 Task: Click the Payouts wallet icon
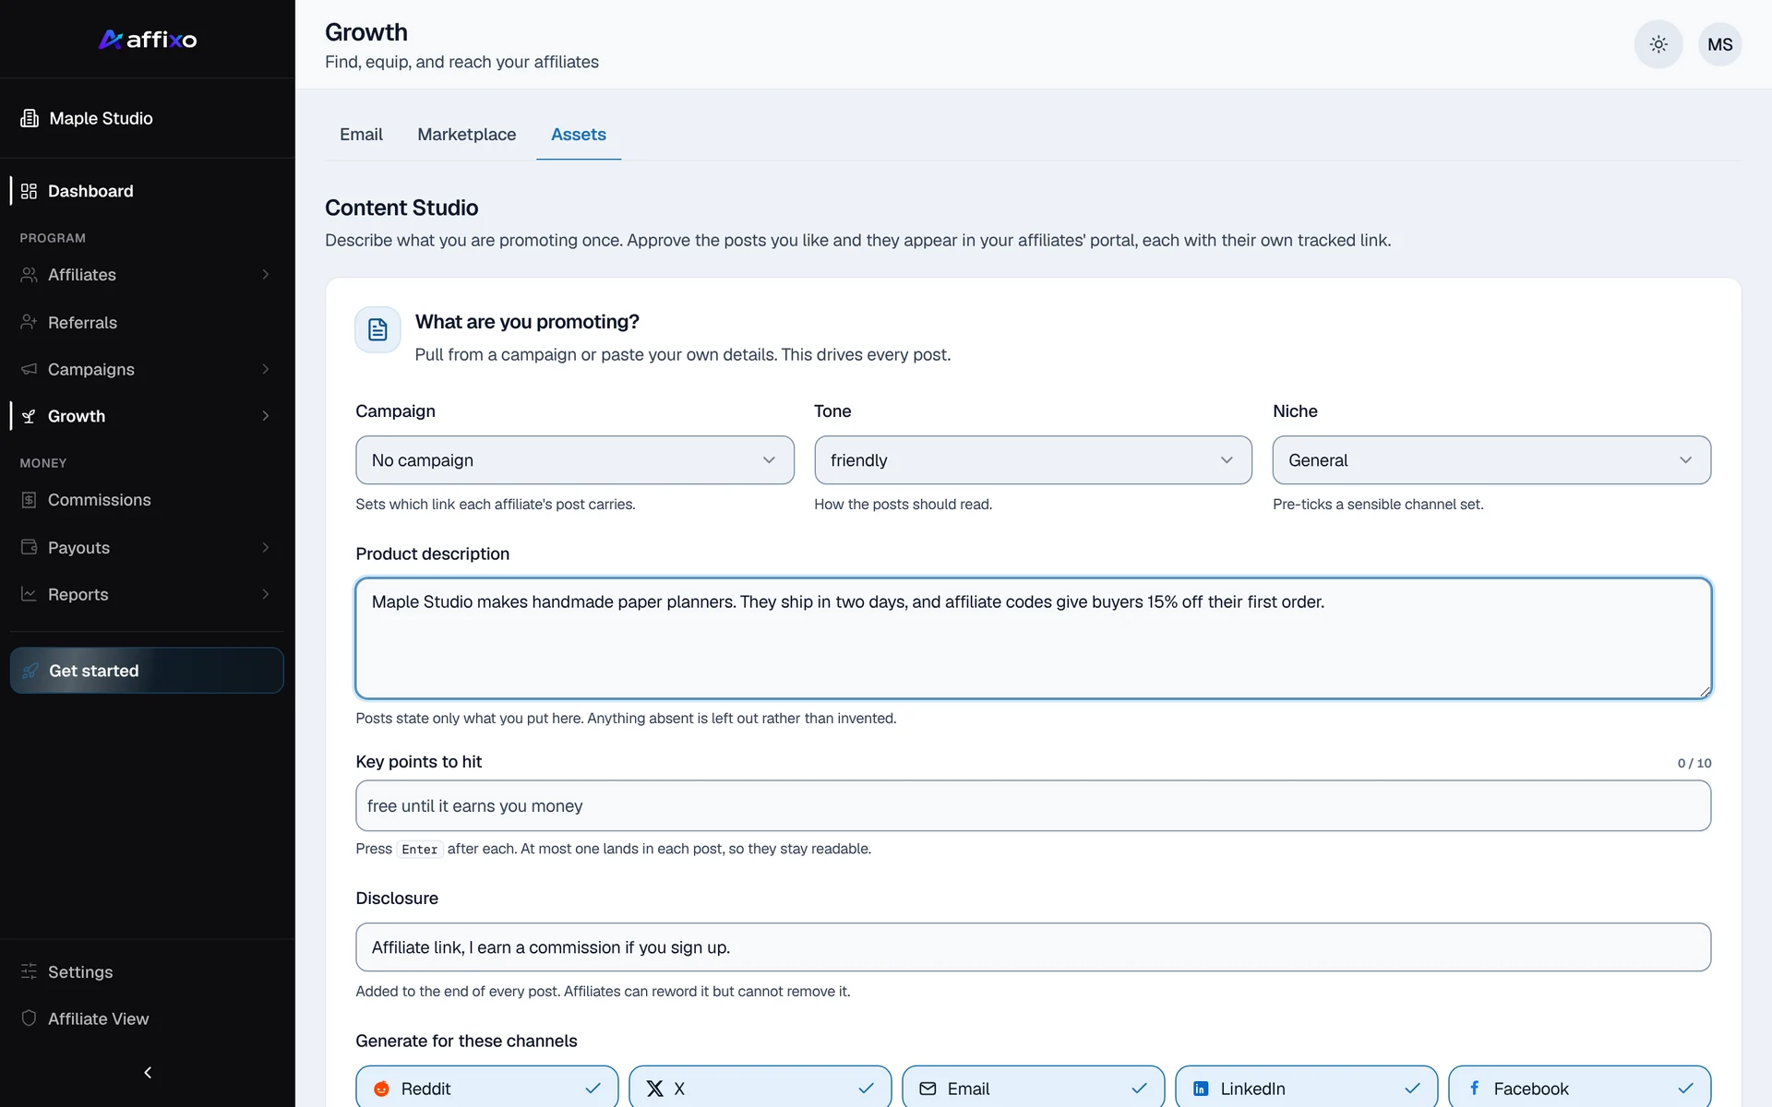click(x=29, y=547)
